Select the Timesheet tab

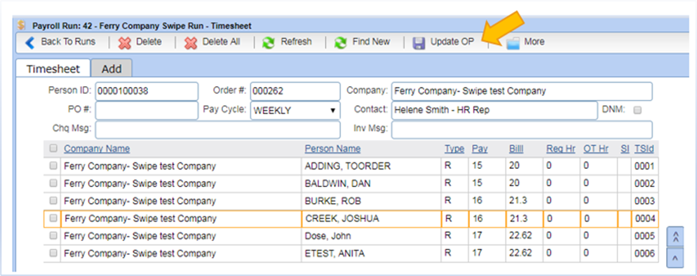pos(53,69)
